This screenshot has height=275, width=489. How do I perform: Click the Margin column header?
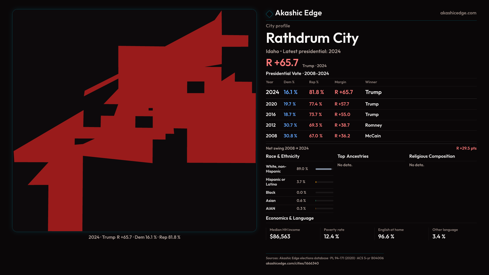340,82
